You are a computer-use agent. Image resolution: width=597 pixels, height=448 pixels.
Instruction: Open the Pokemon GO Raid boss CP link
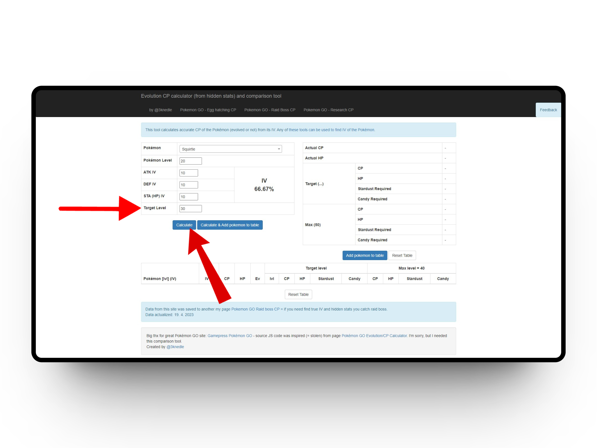click(x=255, y=309)
